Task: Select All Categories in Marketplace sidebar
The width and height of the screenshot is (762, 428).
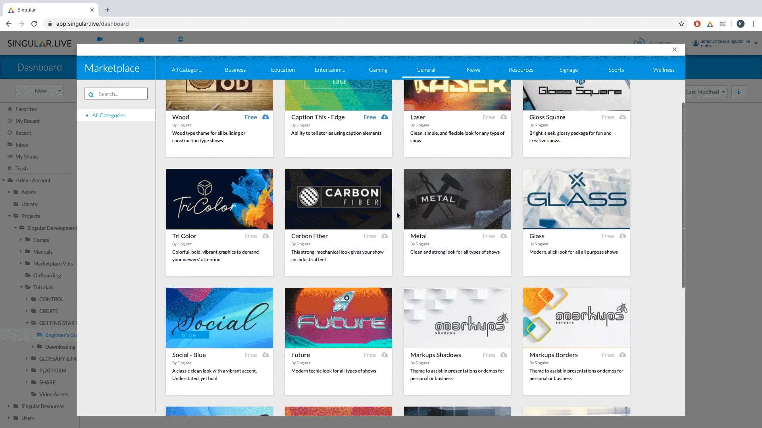Action: 109,115
